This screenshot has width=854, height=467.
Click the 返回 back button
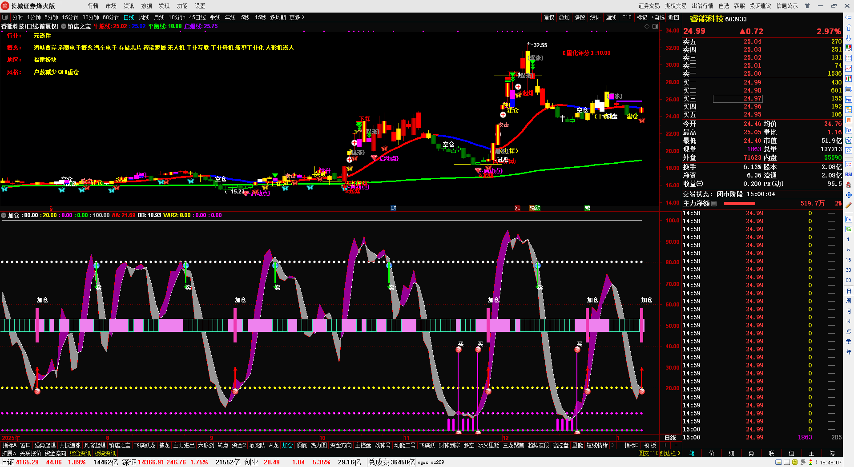[674, 17]
